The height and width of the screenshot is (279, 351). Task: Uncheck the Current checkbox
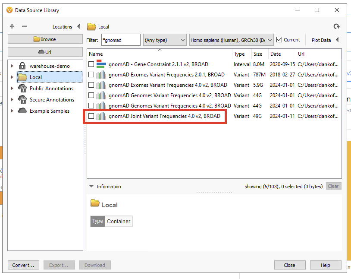pyautogui.click(x=279, y=40)
